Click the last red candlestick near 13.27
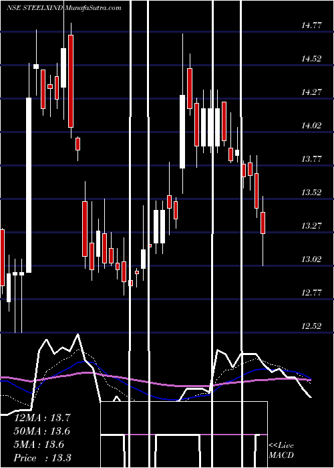This screenshot has height=468, width=334. click(x=263, y=223)
